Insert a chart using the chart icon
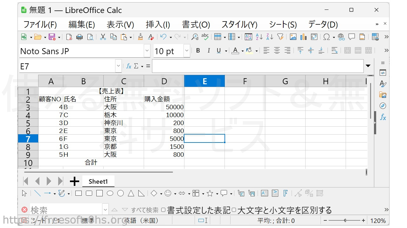 click(x=303, y=37)
